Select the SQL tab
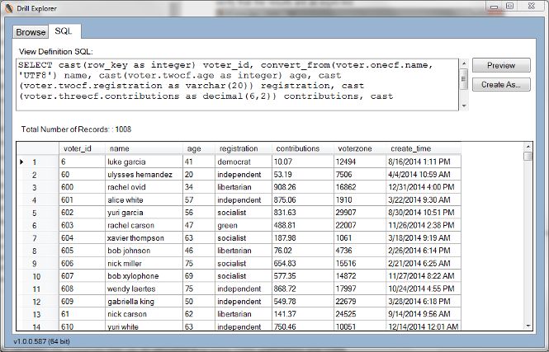 64,31
